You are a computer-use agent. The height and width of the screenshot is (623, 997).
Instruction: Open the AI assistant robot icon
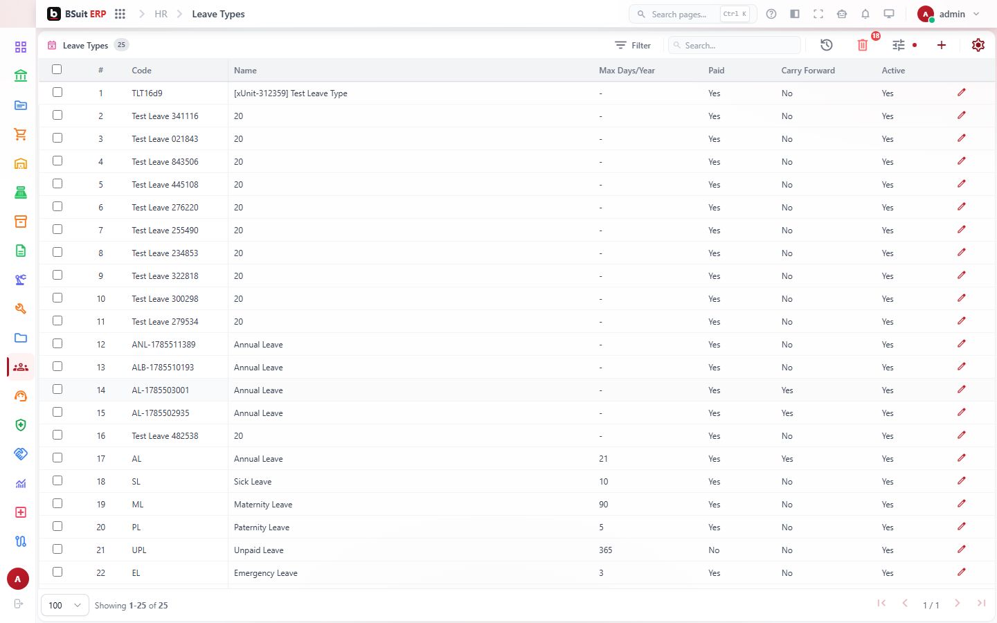click(x=842, y=14)
